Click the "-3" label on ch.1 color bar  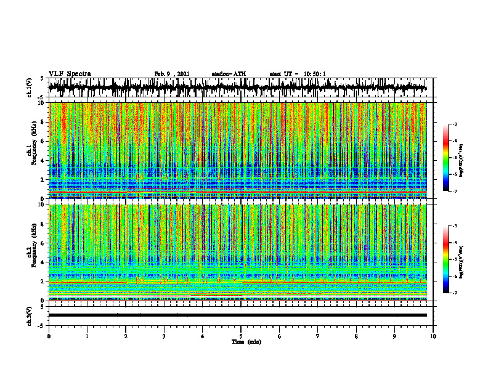coord(455,124)
